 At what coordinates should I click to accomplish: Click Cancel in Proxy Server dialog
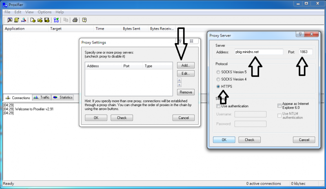[x=304, y=140]
